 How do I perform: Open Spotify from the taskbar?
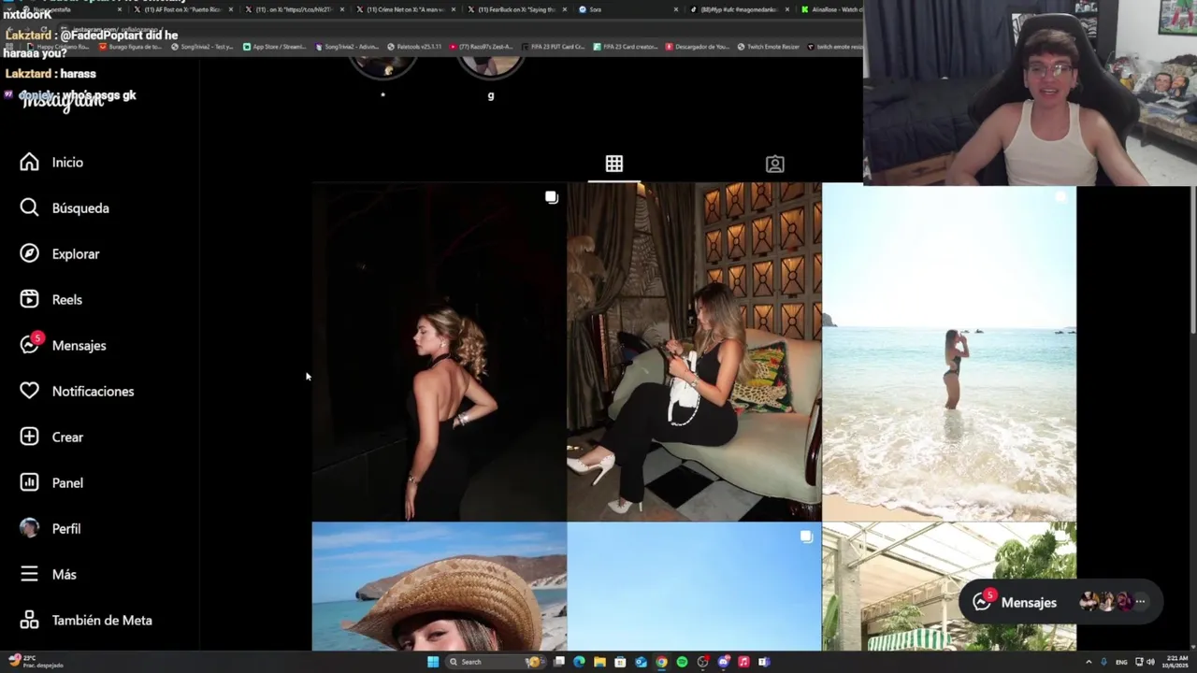[682, 662]
